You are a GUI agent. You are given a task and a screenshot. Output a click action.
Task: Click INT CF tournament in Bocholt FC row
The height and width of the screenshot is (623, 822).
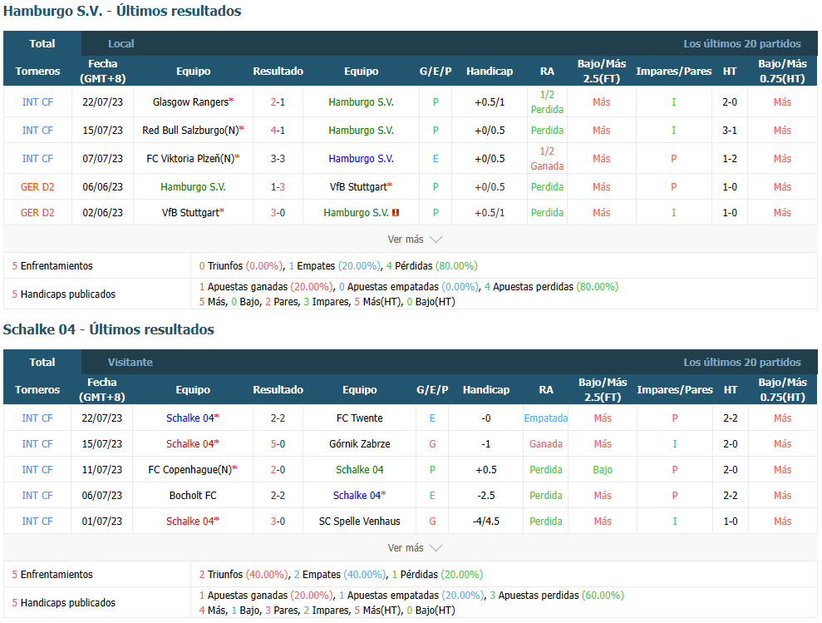[x=37, y=496]
